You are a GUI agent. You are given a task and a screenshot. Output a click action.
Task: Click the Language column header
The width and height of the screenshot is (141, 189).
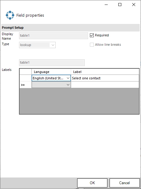coord(51,72)
